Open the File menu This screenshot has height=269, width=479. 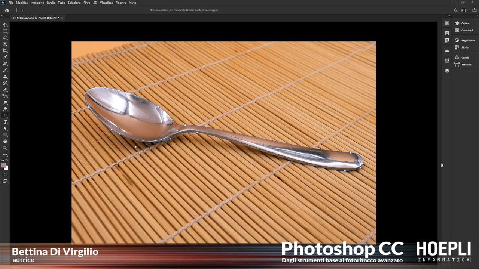click(11, 3)
